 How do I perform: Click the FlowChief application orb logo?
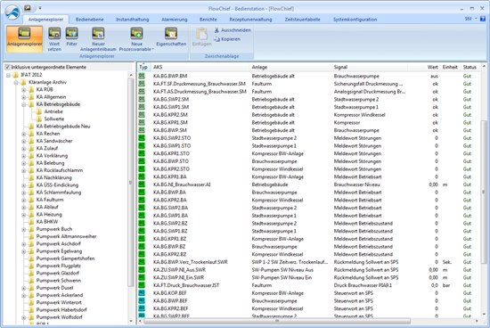point(12,12)
